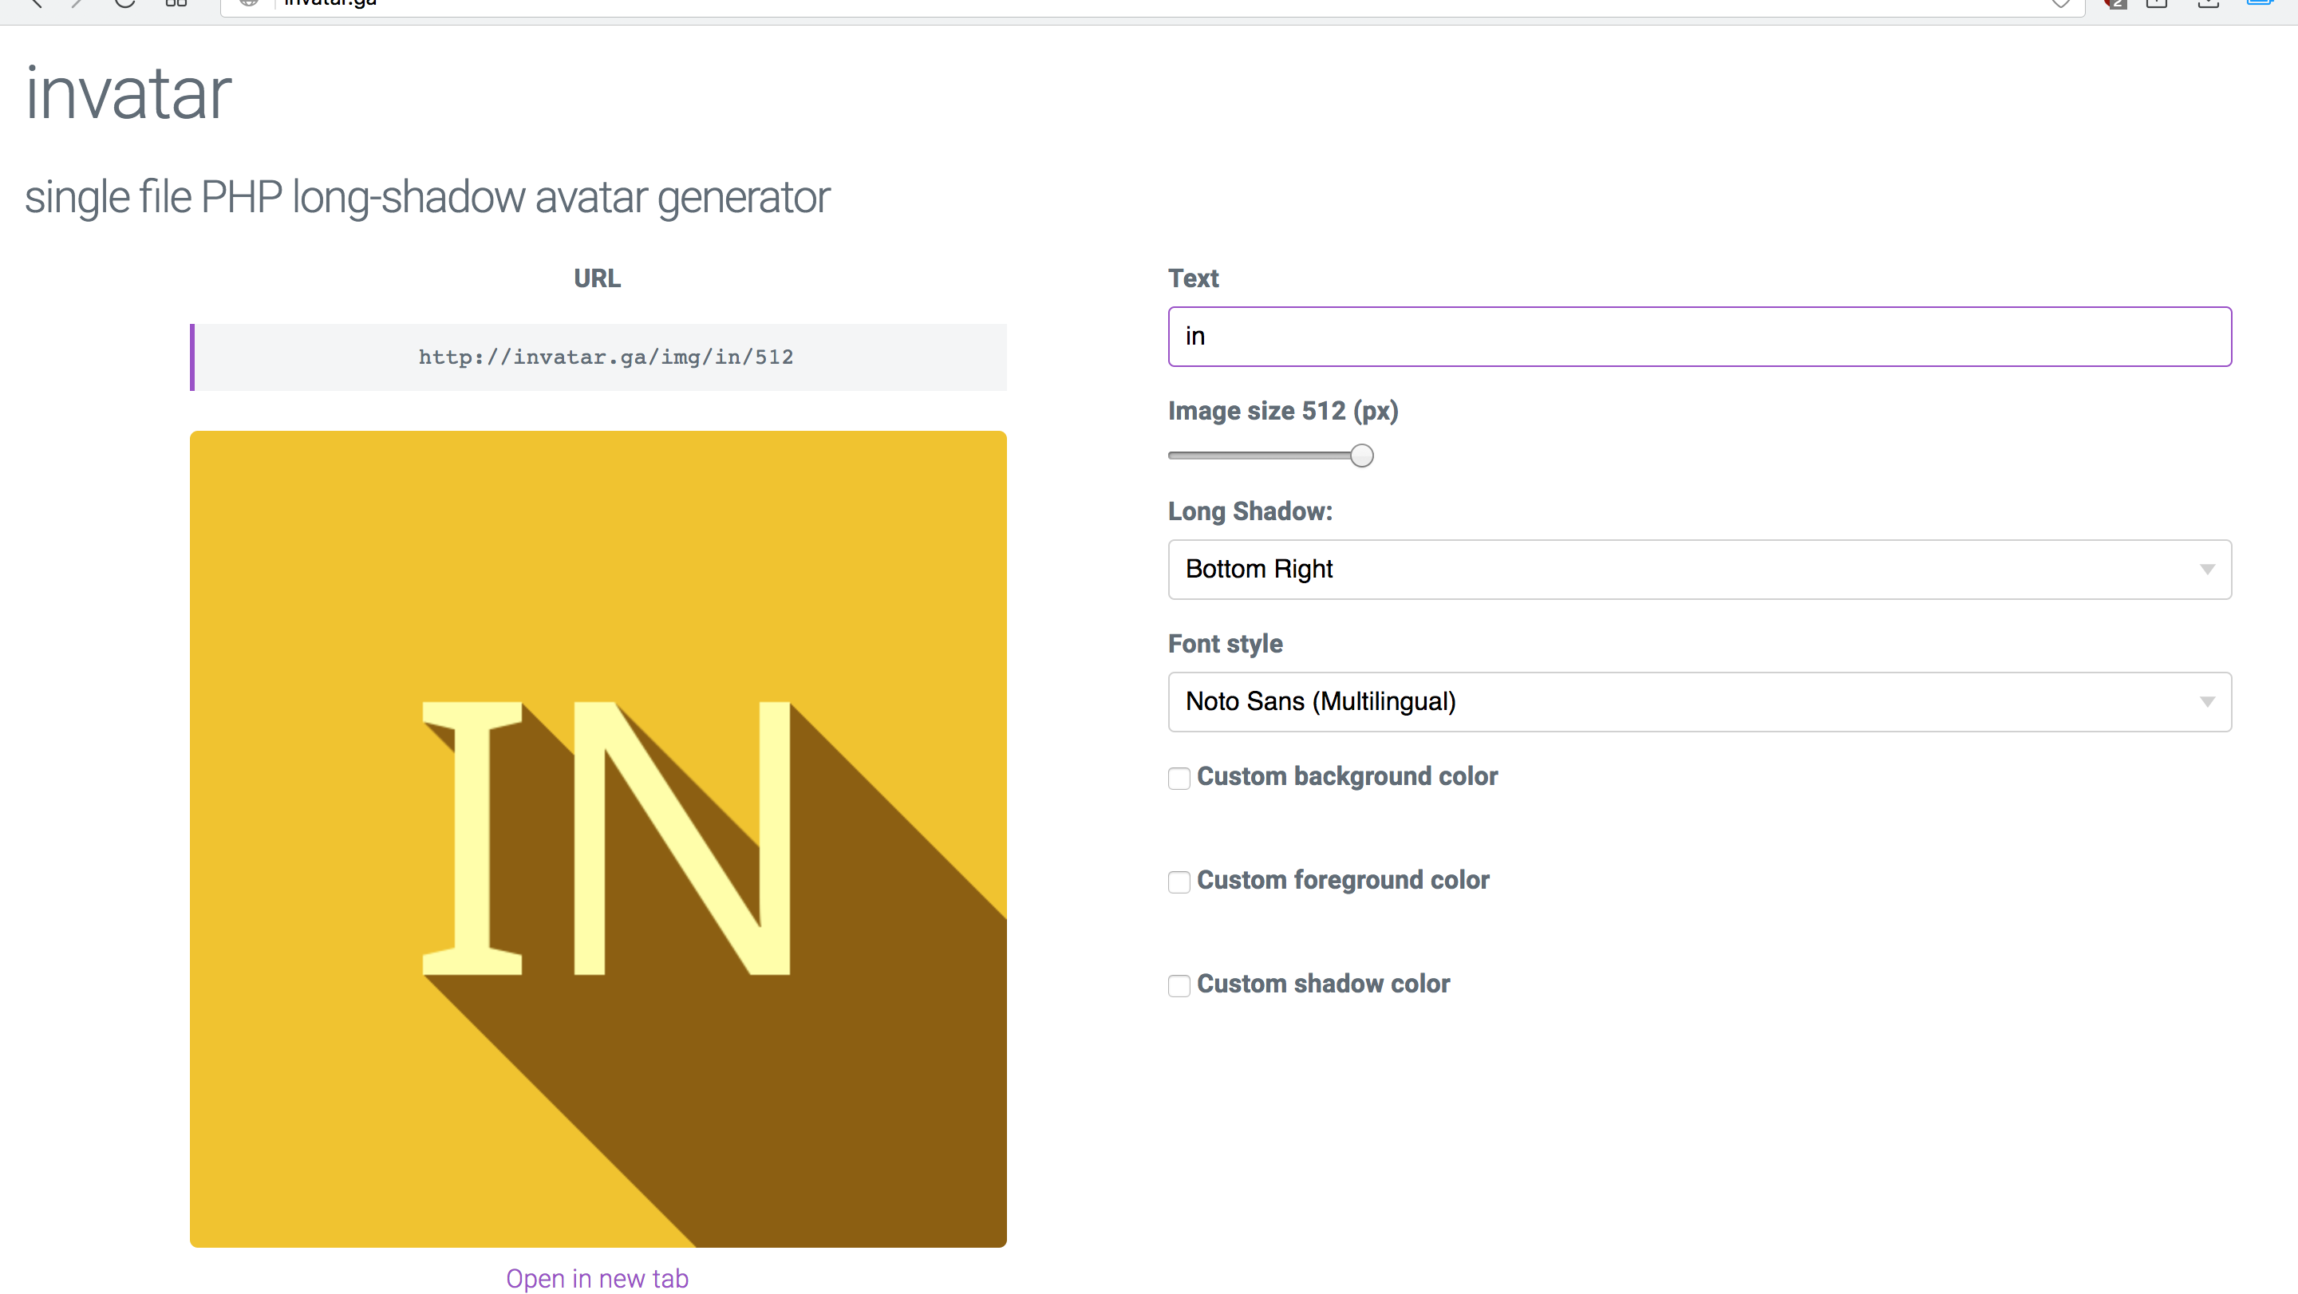Click the browser back arrow
The image size is (2298, 1294).
pyautogui.click(x=36, y=3)
